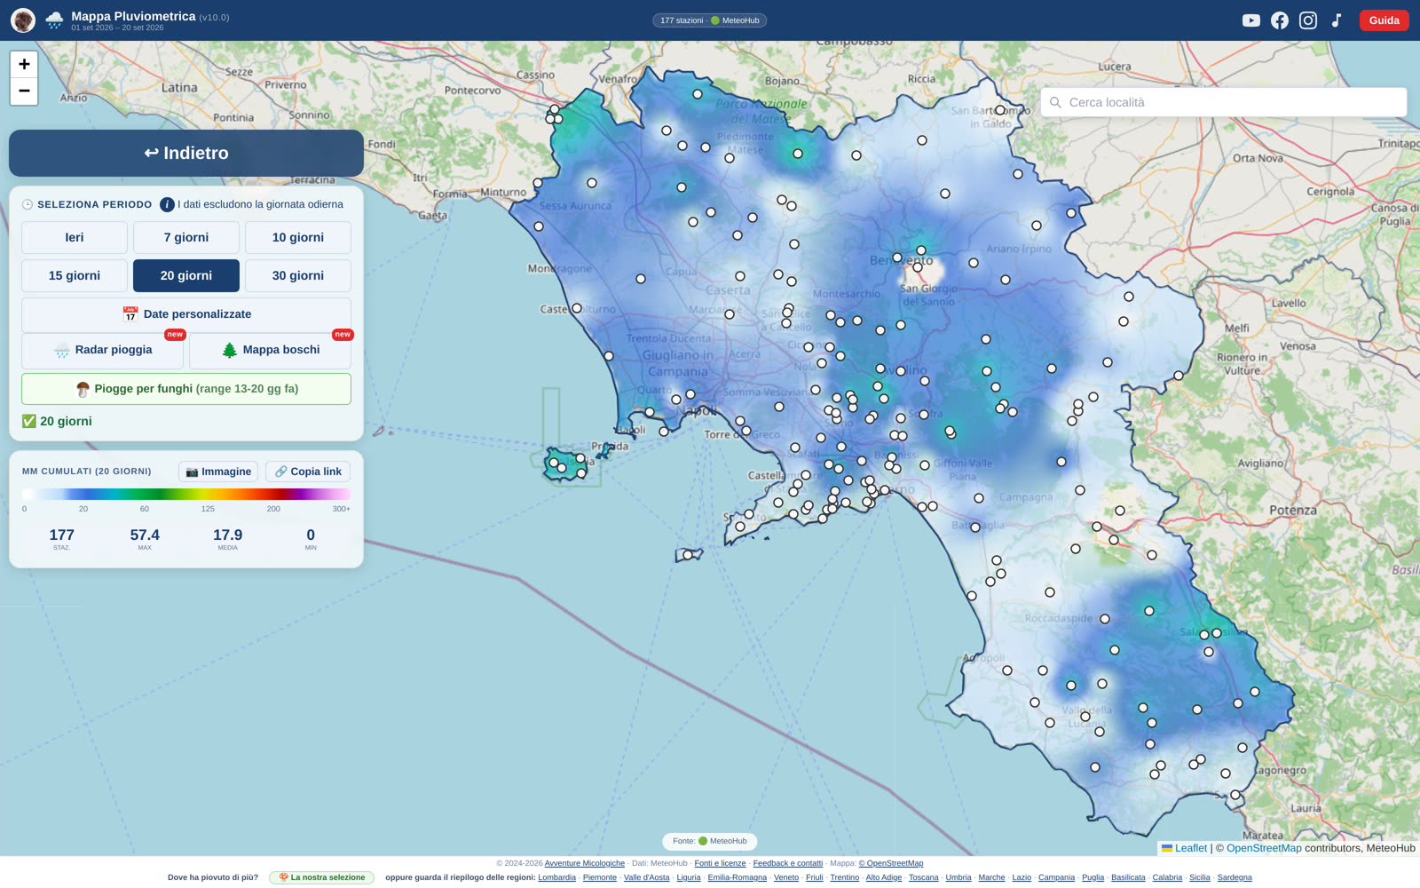Open Valle d'Aosta region summary

(646, 877)
